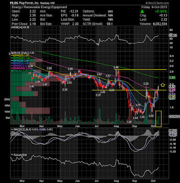Click the 2.42 March low price label
This screenshot has height=183, width=180.
(x=32, y=86)
